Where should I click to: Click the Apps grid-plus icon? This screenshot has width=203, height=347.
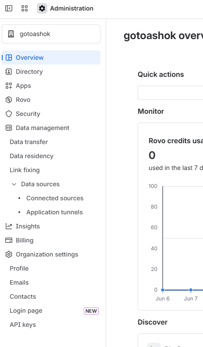click(9, 86)
